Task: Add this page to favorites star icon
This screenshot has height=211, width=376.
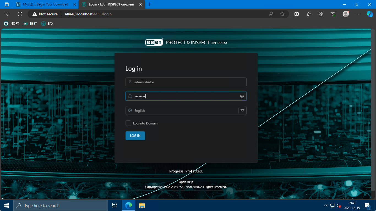Action: click(x=282, y=14)
